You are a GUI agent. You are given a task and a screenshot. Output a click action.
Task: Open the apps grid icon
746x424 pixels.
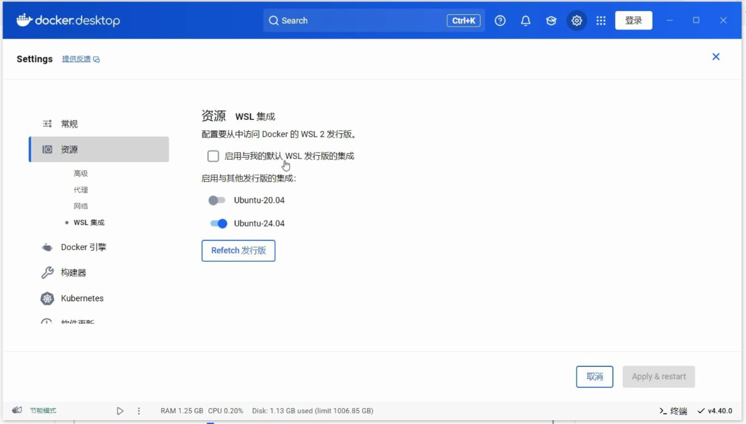(601, 21)
